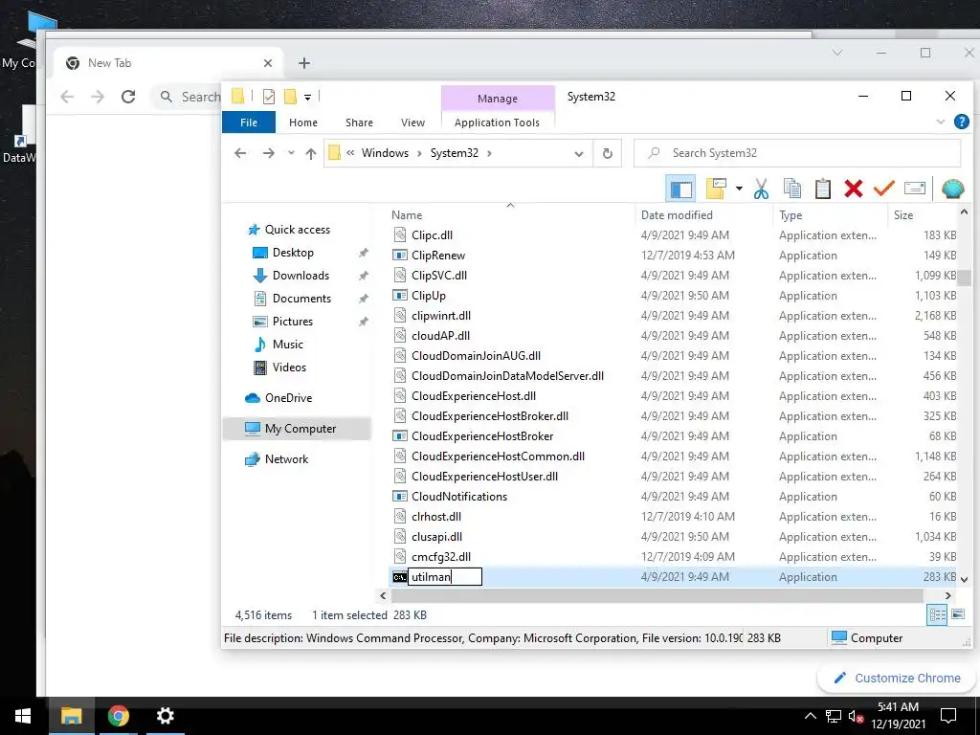
Task: Open Videos in navigation pane
Action: 289,367
